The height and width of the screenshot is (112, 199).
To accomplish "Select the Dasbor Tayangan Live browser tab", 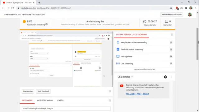I will [19, 2].
